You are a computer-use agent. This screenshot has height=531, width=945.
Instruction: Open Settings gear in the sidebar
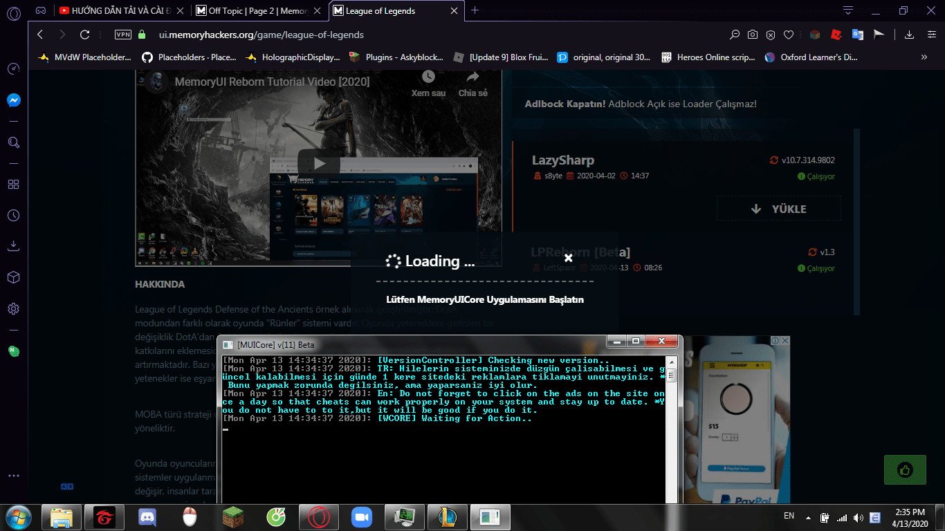coord(13,309)
